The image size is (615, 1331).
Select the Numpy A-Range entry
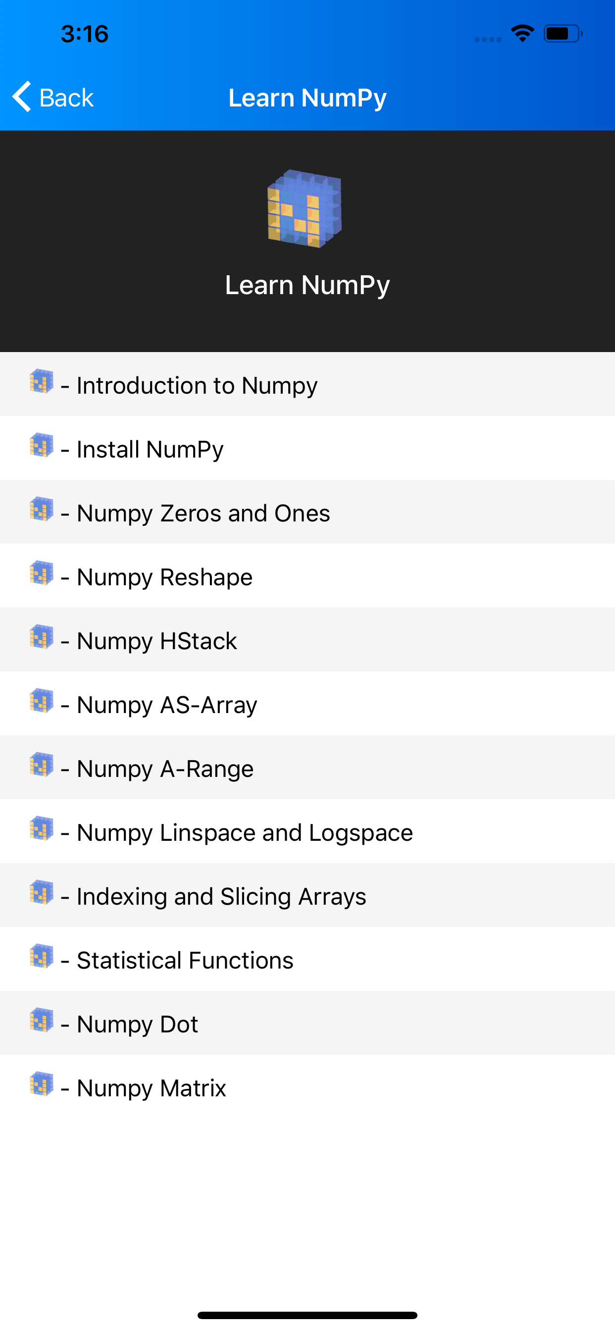tap(164, 768)
